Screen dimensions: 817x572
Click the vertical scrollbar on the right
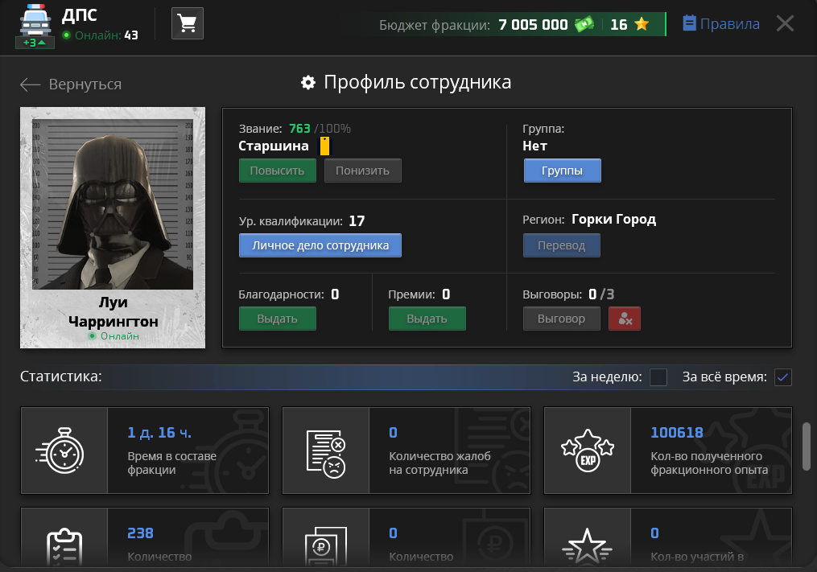[x=807, y=442]
